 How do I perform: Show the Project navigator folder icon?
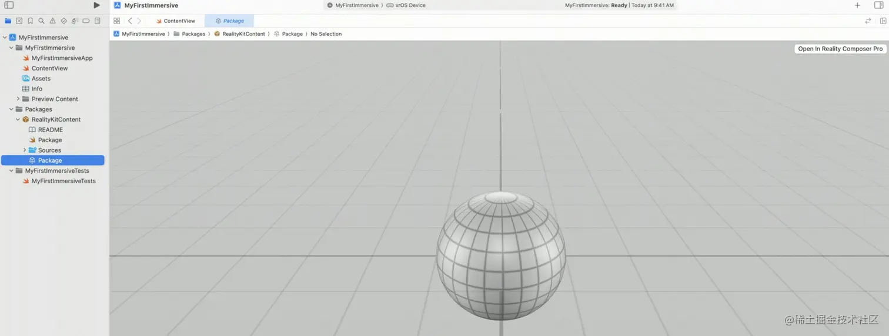pos(8,21)
